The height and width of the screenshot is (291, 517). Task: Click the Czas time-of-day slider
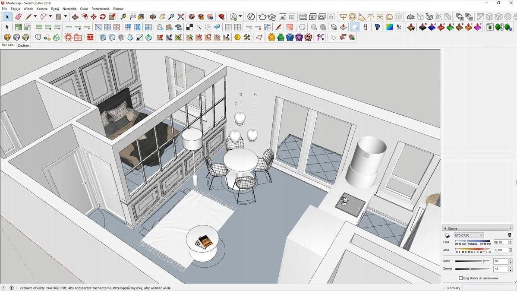tap(473, 242)
